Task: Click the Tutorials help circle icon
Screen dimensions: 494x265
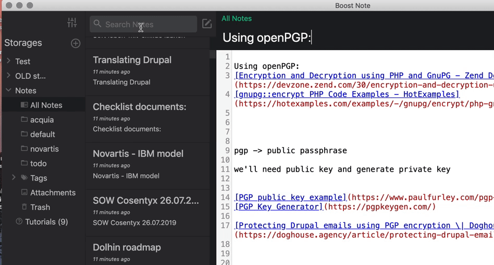Action: 19,222
